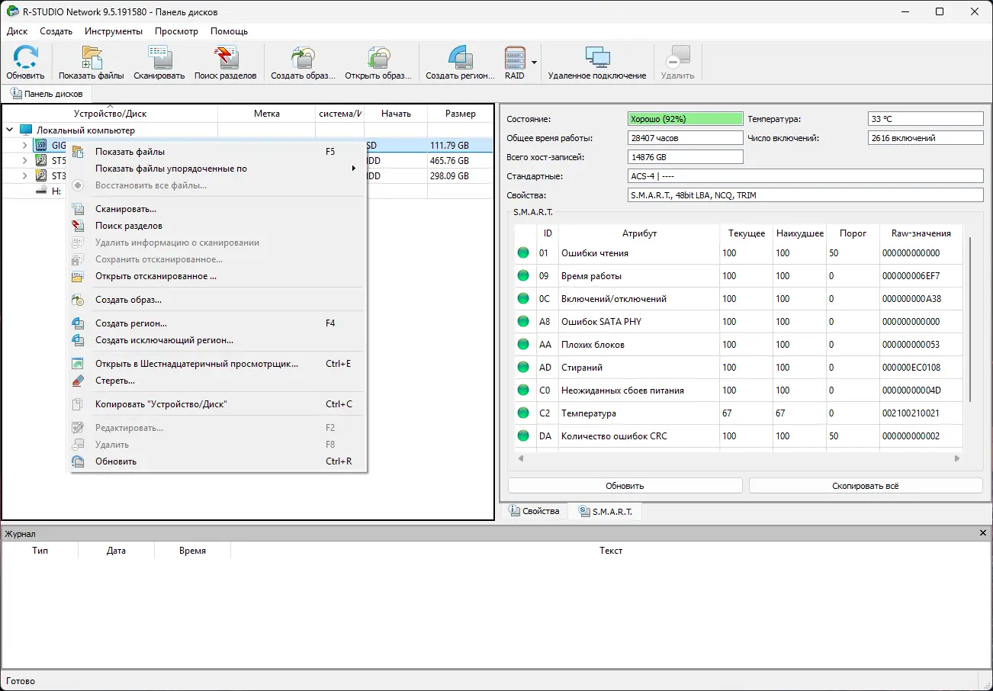Click the Поиск разделов icon in context menu
Viewport: 993px width, 691px height.
click(78, 226)
